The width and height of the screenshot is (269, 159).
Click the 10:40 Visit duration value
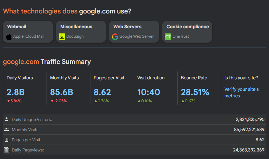click(x=148, y=92)
